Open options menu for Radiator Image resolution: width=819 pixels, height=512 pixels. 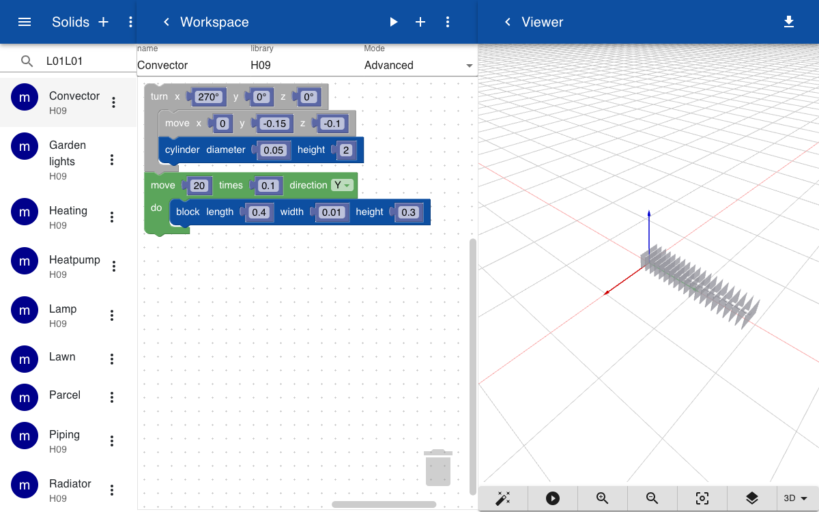tap(112, 490)
